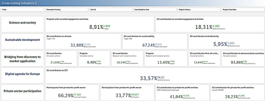
Task: Open the Project End Date filter
Action: click(x=243, y=10)
